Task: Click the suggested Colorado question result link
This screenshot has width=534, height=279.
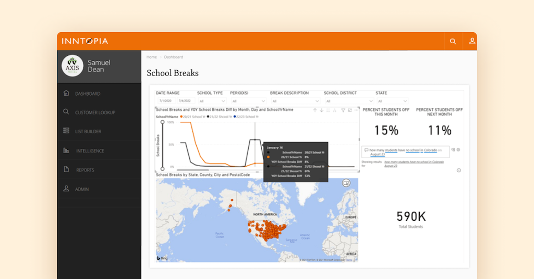Action: click(x=414, y=162)
